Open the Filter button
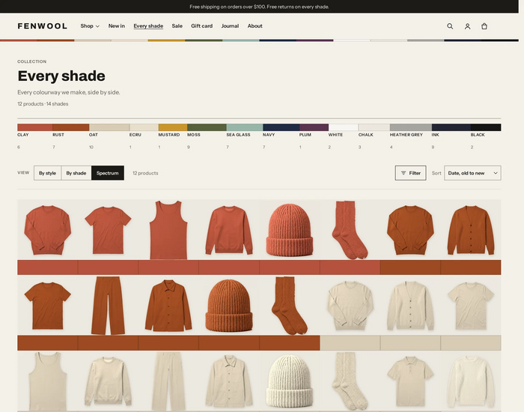 coord(410,173)
